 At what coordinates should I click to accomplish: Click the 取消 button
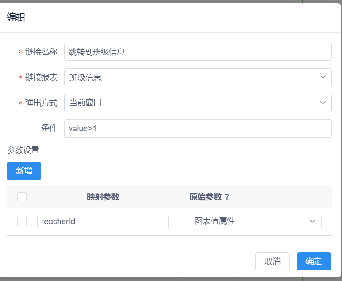273,261
